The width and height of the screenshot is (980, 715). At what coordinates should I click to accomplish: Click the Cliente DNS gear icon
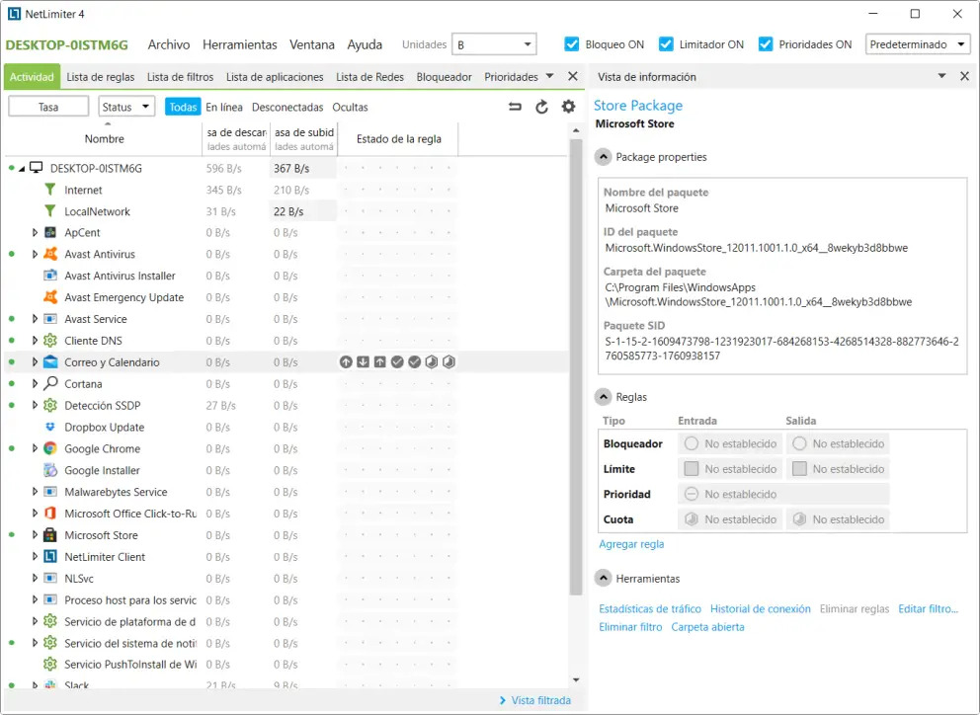[x=50, y=340]
